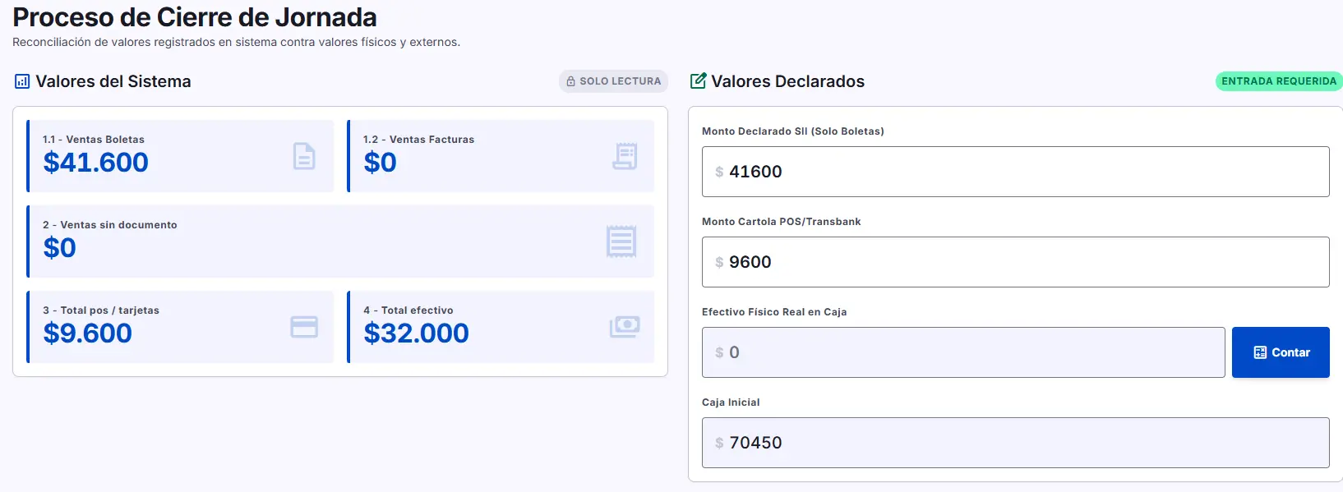This screenshot has height=492, width=1343.
Task: Click the receipt icon in Ventas Facturas card
Action: (625, 156)
